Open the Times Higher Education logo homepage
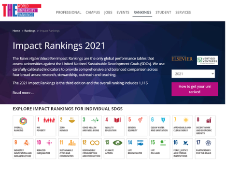Image resolution: width=226 pixels, height=175 pixels. [22, 10]
